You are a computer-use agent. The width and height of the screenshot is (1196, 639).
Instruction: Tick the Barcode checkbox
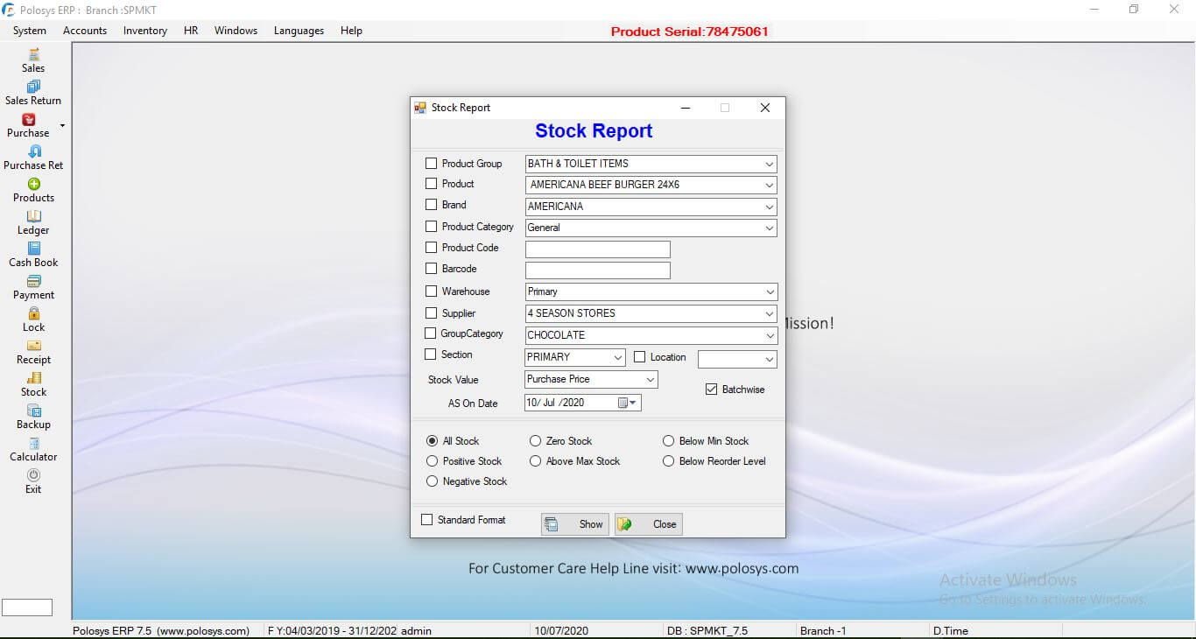coord(431,269)
